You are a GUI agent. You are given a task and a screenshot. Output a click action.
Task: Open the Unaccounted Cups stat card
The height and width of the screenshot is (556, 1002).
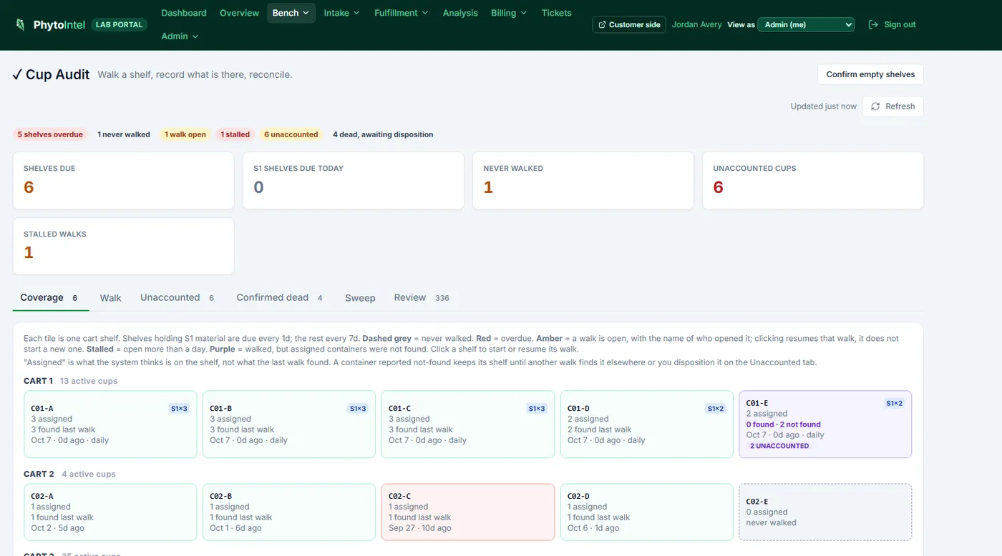click(x=813, y=181)
